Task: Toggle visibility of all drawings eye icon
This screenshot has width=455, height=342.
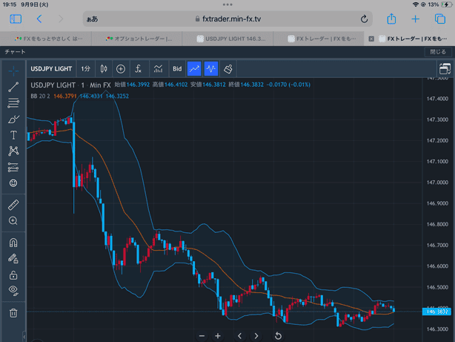Action: pos(13,290)
